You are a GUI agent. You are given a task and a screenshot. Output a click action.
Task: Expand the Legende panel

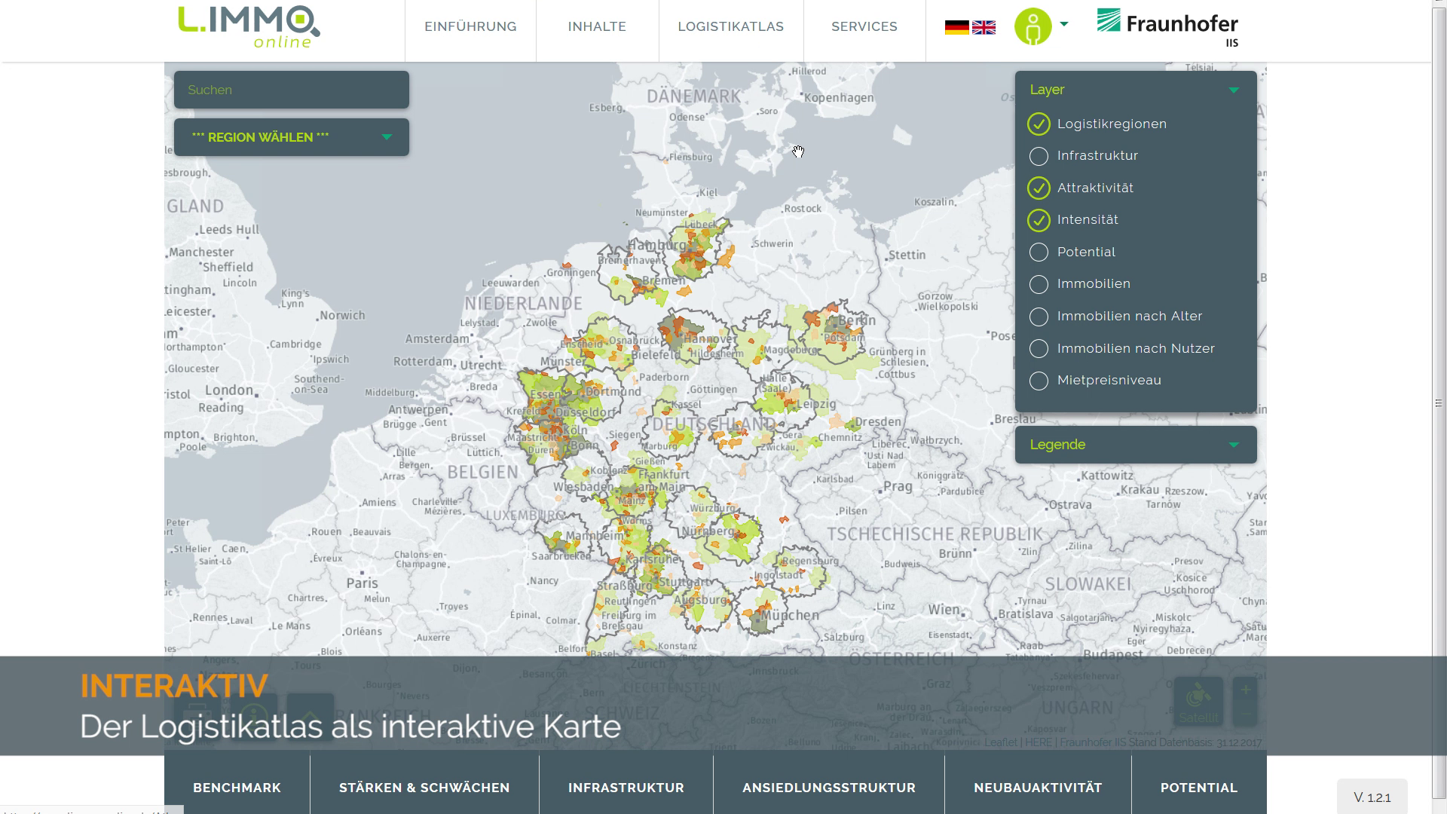tap(1135, 445)
